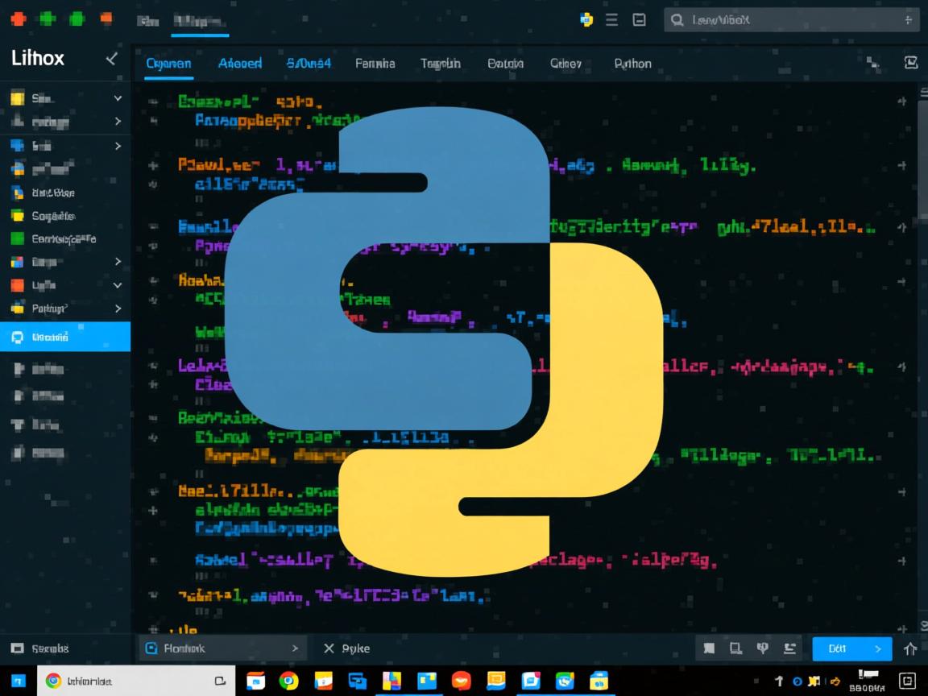This screenshot has height=696, width=928.
Task: Click the screenshot icon at the tab bar's right end
Action: (910, 60)
